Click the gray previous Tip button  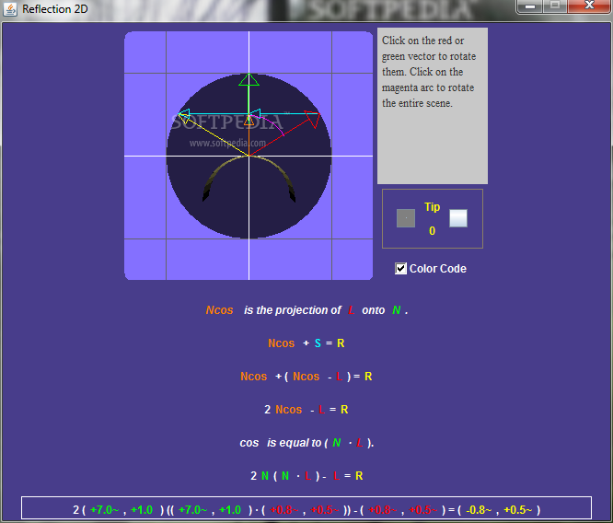(406, 218)
